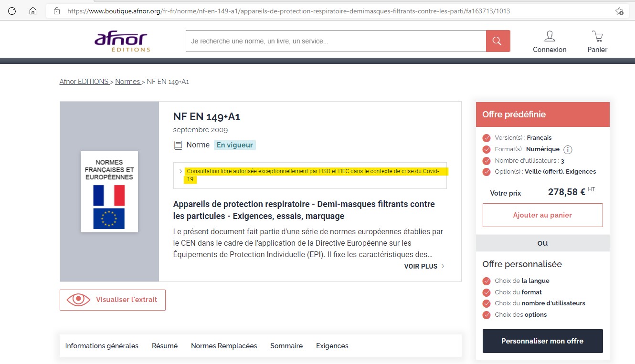Click checkmark next to Choix de la langue
This screenshot has width=635, height=364.
(487, 281)
